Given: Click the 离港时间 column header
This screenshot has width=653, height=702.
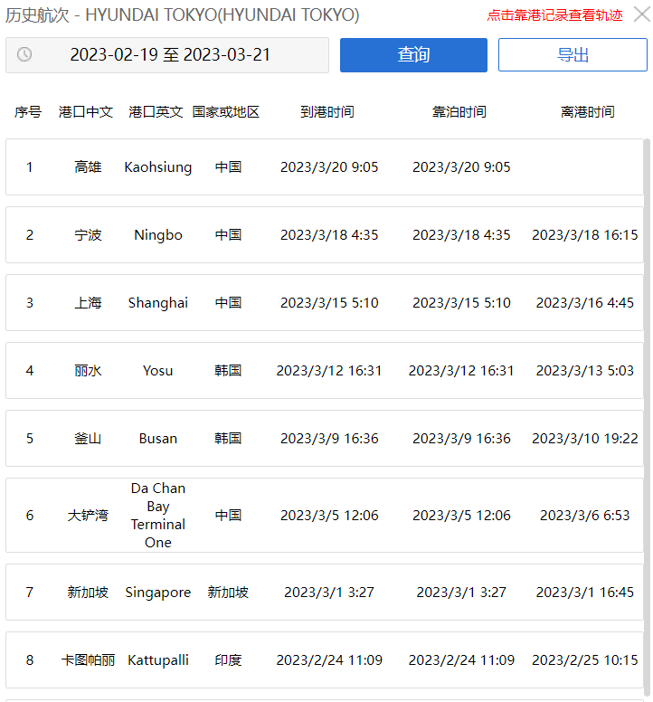Looking at the screenshot, I should tap(588, 112).
